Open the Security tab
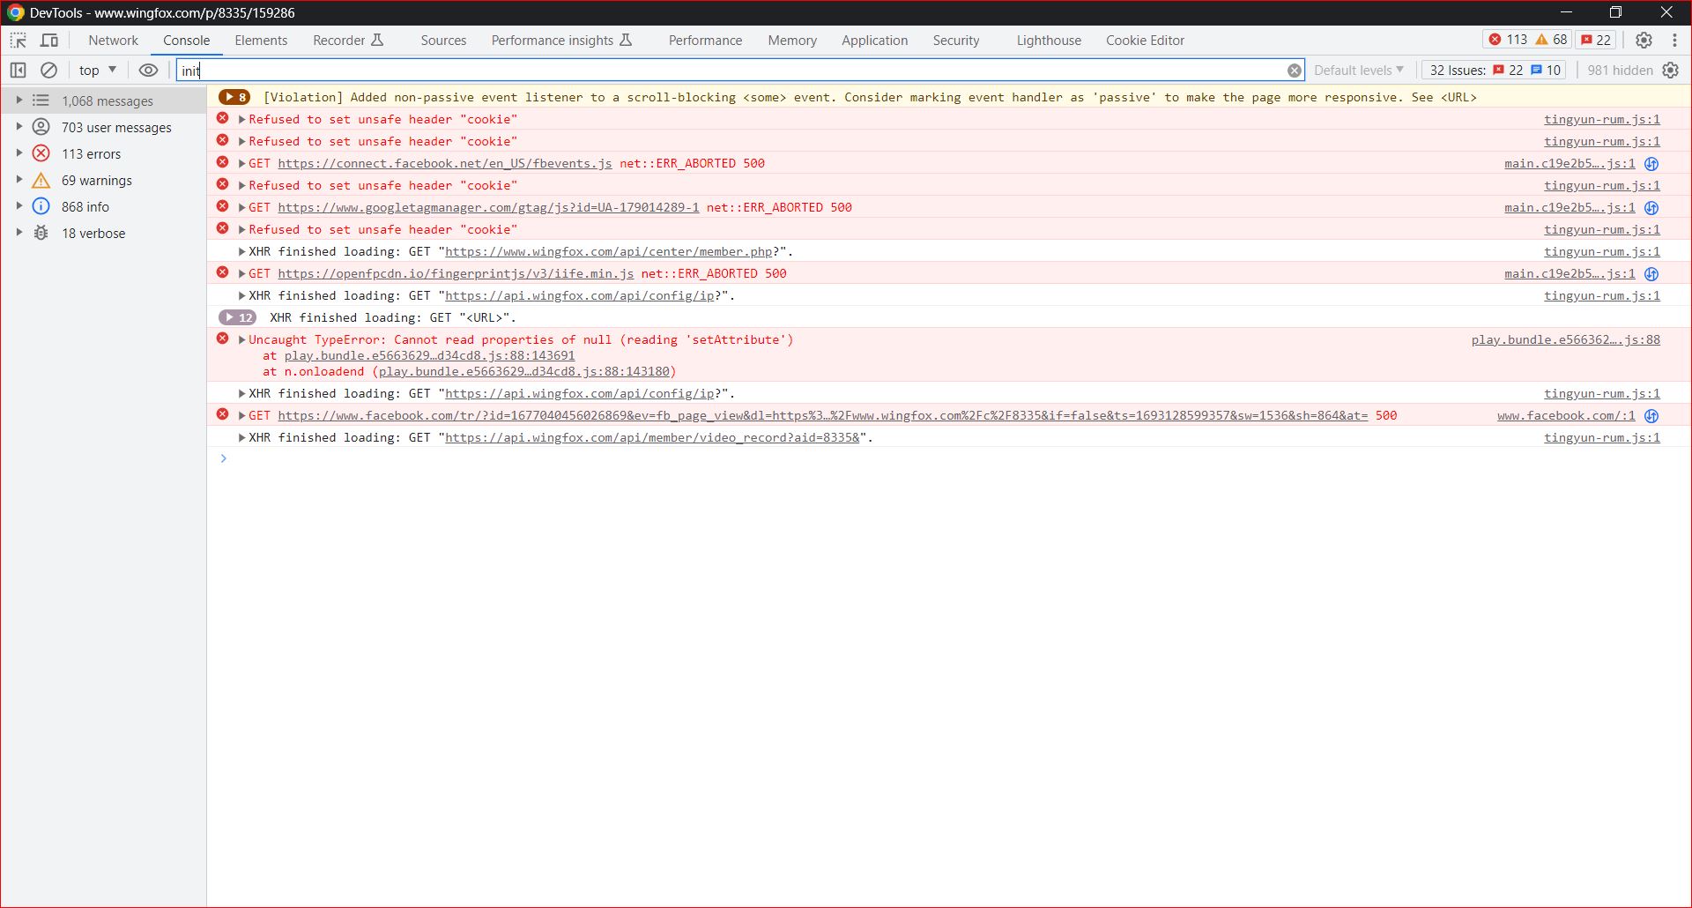 (956, 41)
